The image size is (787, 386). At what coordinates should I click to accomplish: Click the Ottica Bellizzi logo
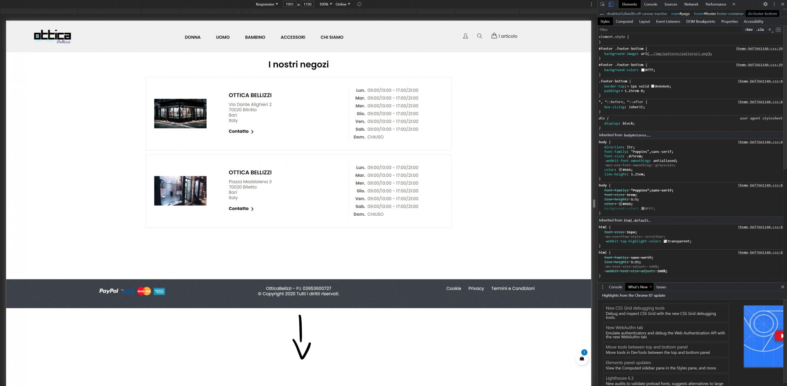coord(52,36)
